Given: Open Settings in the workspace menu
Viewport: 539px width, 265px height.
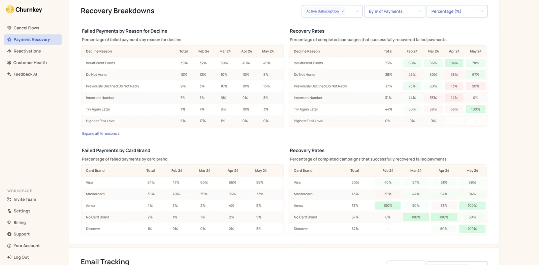Looking at the screenshot, I should 22,211.
